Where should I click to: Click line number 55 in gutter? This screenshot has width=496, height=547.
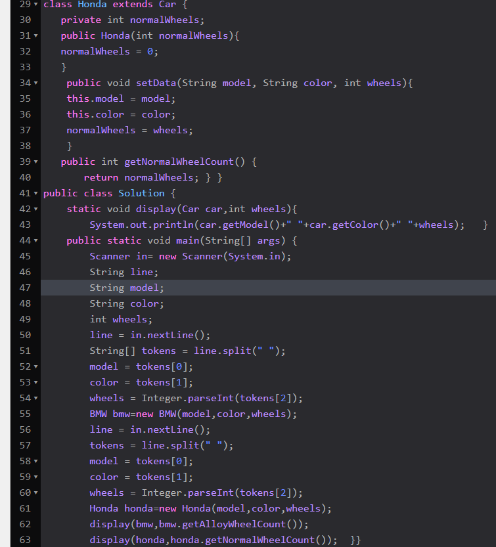pyautogui.click(x=25, y=414)
